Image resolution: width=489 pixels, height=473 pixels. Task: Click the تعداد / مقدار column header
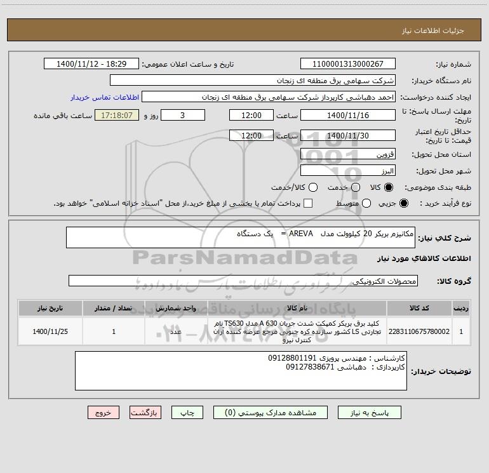tap(114, 308)
